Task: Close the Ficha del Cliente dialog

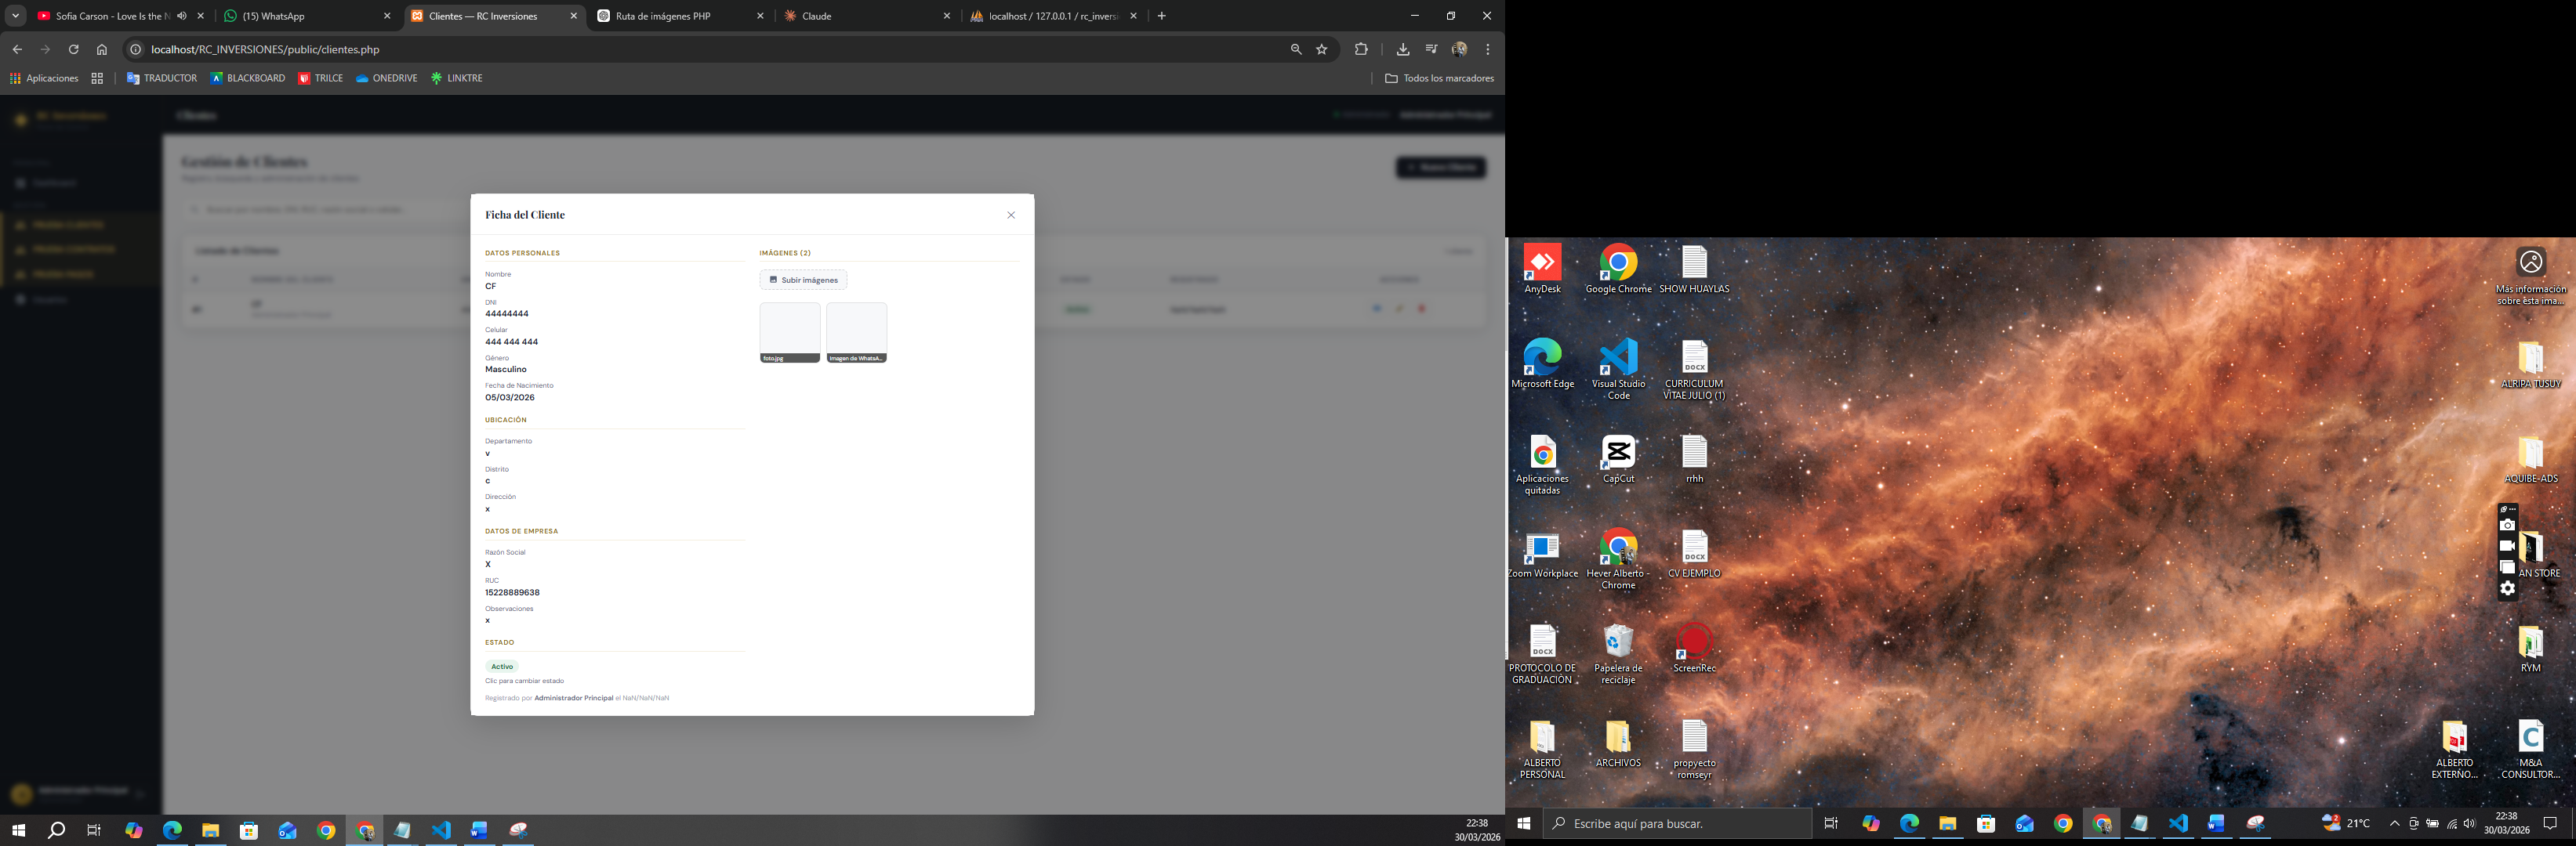Action: pos(1011,215)
